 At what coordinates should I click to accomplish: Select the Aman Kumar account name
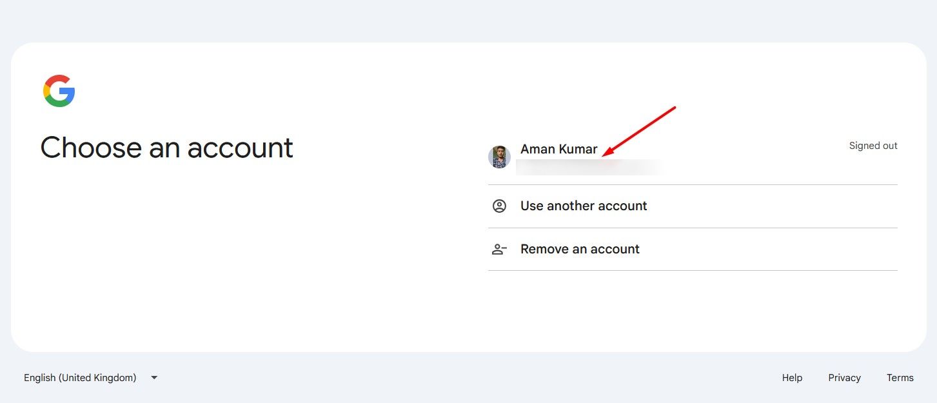[558, 149]
